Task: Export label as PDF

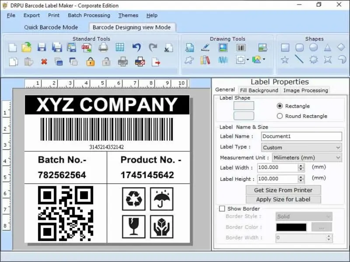Action: (87, 48)
